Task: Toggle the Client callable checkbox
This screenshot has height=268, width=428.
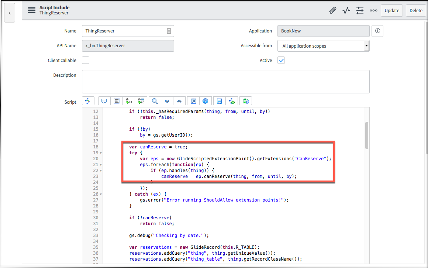Action: coord(86,60)
